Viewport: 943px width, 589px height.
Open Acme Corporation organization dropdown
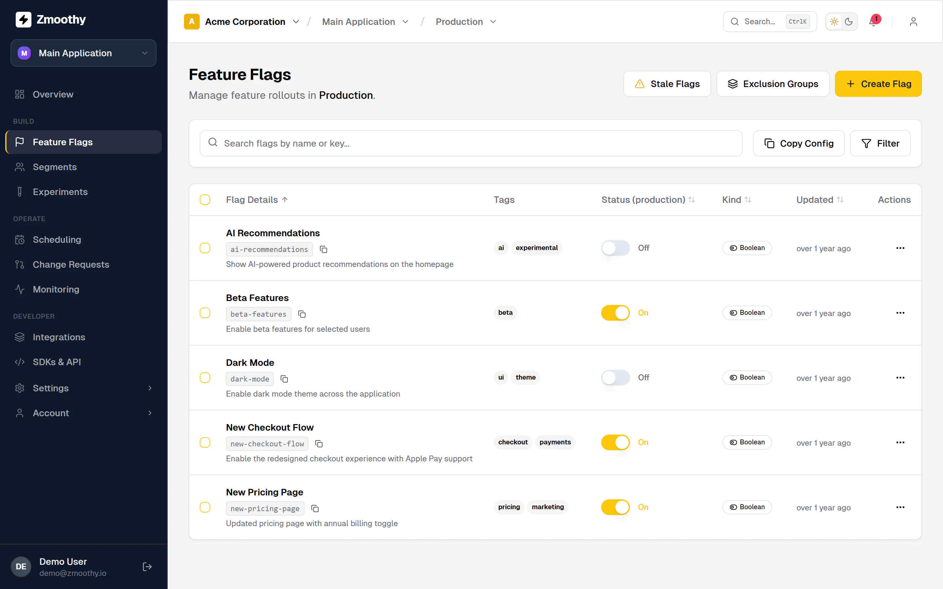pos(242,22)
